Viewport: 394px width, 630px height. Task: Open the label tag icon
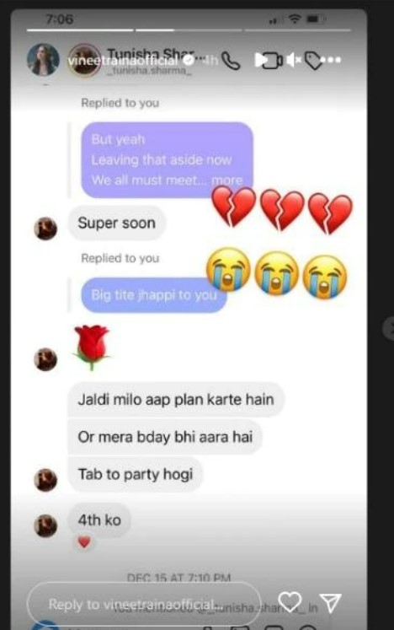click(x=313, y=61)
